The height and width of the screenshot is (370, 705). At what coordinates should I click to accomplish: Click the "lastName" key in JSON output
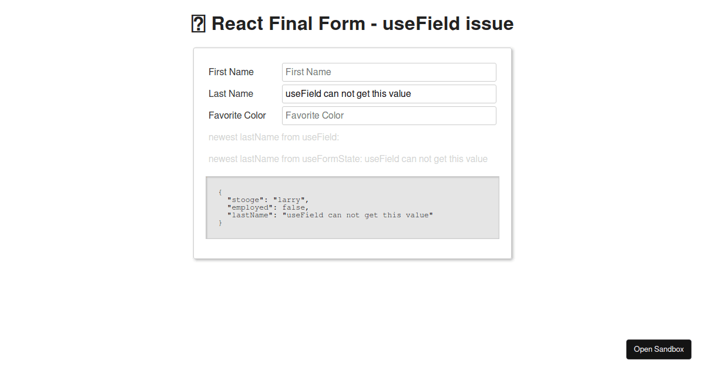tap(250, 215)
